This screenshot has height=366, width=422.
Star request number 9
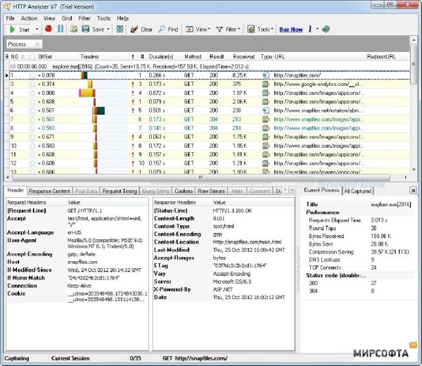tap(32, 137)
